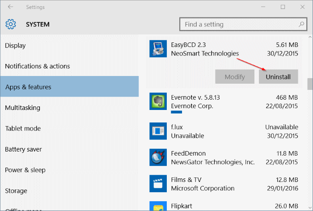313x211 pixels.
Task: Click the 29/01/2016 install date
Action: 283,188
